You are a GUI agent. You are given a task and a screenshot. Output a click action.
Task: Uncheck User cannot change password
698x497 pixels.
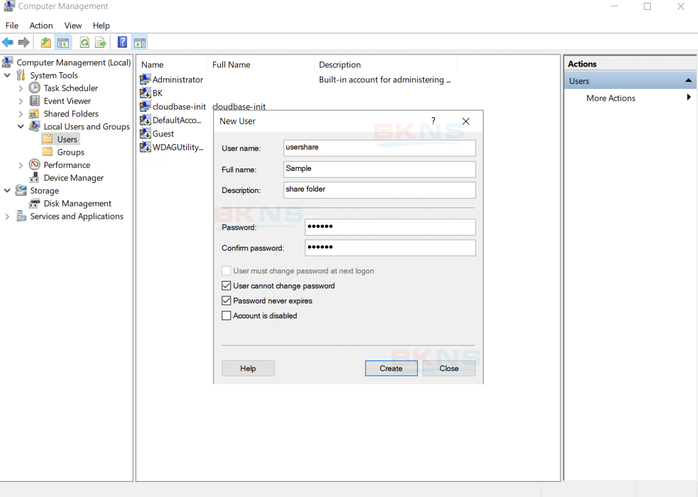click(226, 286)
